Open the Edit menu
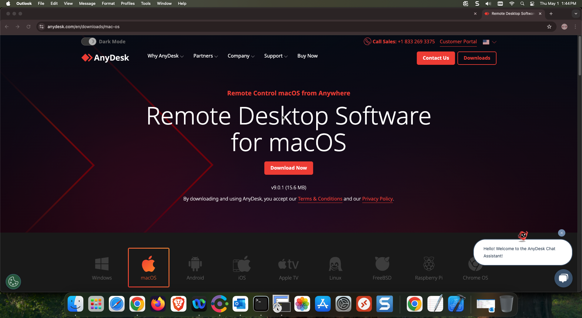The width and height of the screenshot is (582, 318). (54, 4)
